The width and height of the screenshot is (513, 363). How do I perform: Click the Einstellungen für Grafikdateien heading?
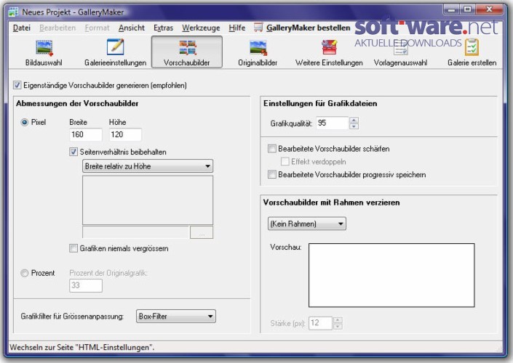320,104
